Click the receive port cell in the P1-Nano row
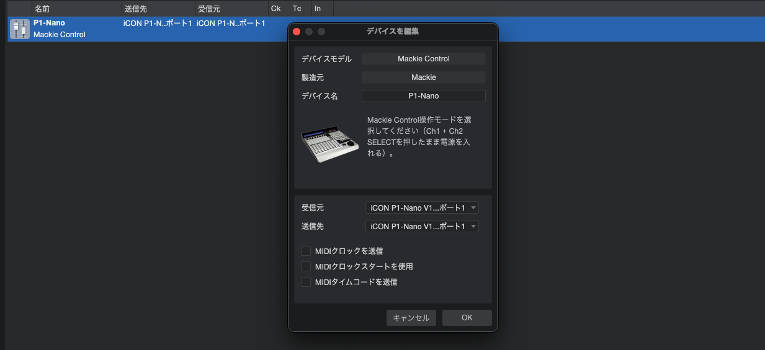 (x=231, y=24)
